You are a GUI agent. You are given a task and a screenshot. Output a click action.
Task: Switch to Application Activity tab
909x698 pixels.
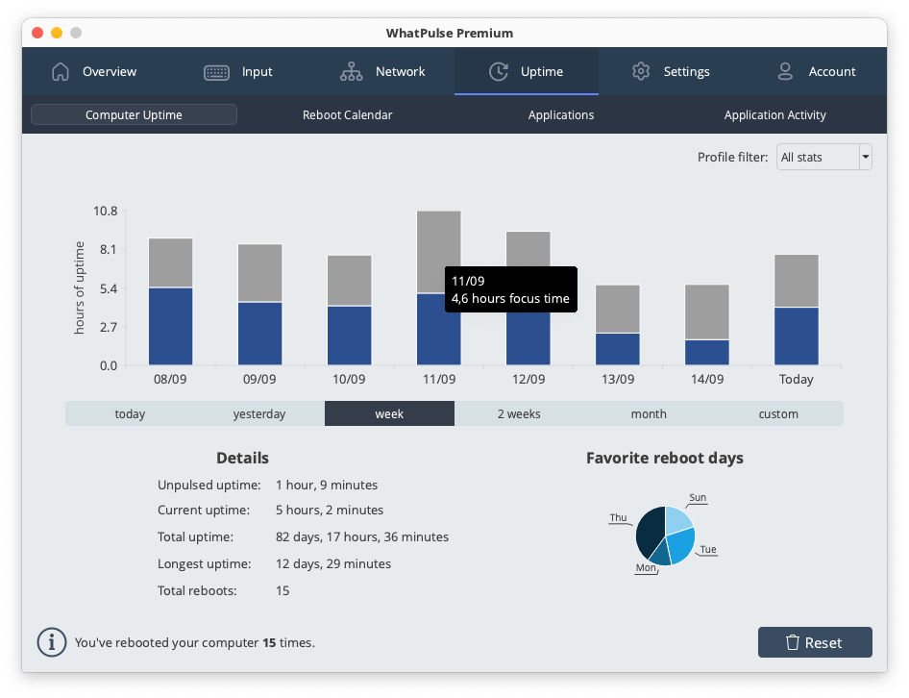(774, 115)
